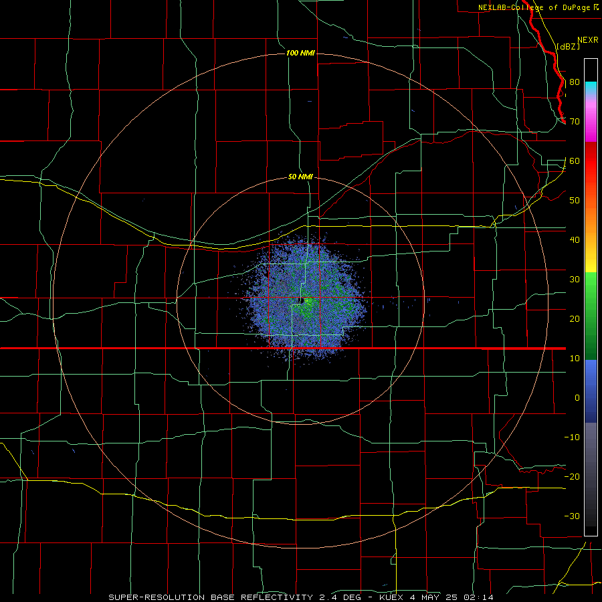Click the NEXLAB-College of DuPage credit text

[x=534, y=7]
